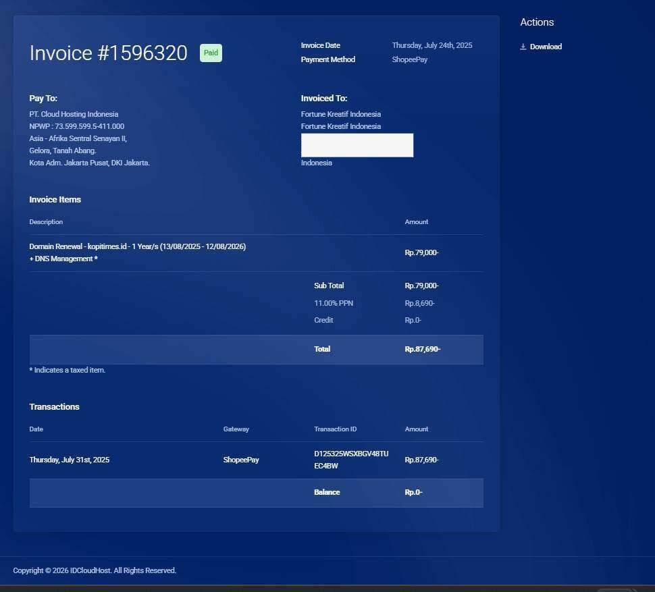Click the 11.00% PPN tax amount Rp.8,690-
The width and height of the screenshot is (655, 592).
click(419, 303)
